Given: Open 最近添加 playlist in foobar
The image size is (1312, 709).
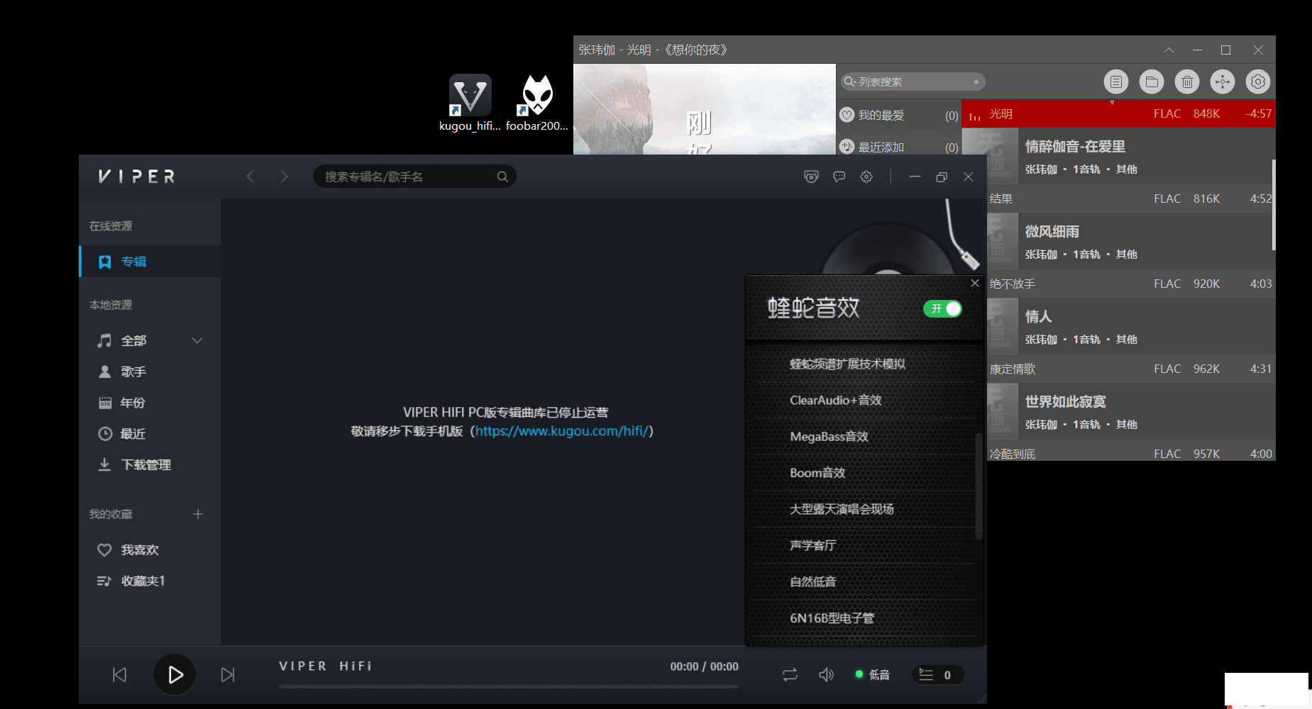Looking at the screenshot, I should tap(899, 147).
